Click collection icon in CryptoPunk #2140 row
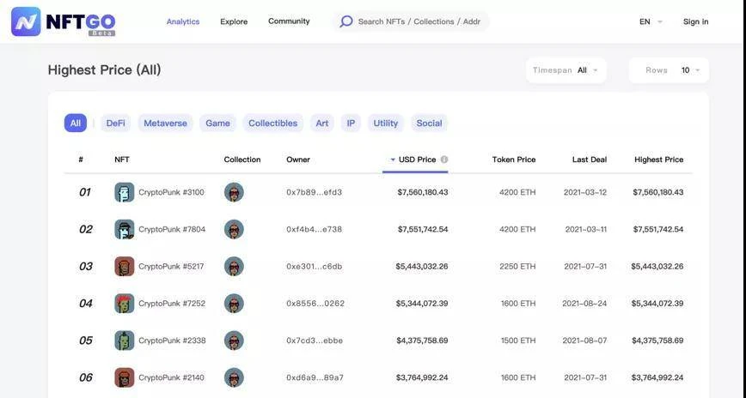Viewport: 746px width, 398px height. click(x=234, y=377)
